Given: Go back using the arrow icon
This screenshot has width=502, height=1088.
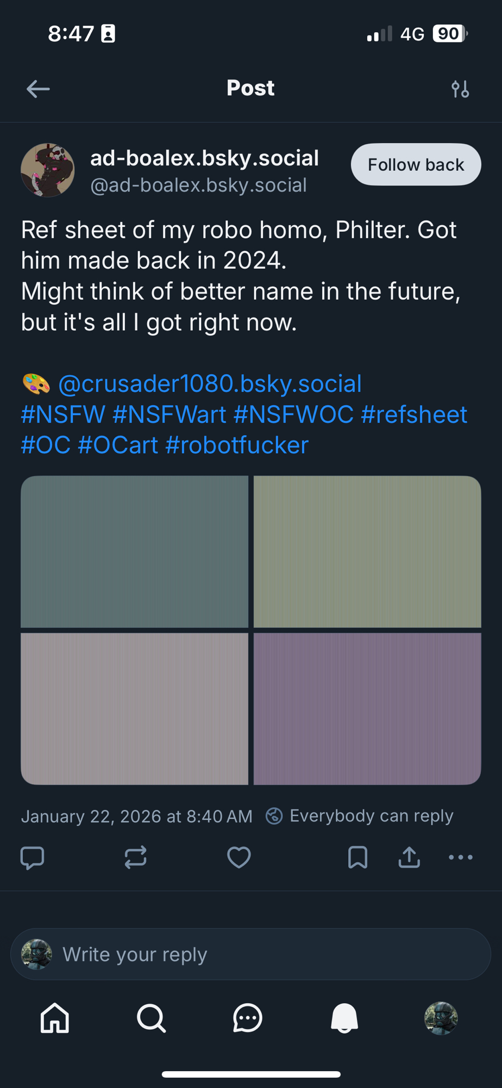Looking at the screenshot, I should (38, 89).
